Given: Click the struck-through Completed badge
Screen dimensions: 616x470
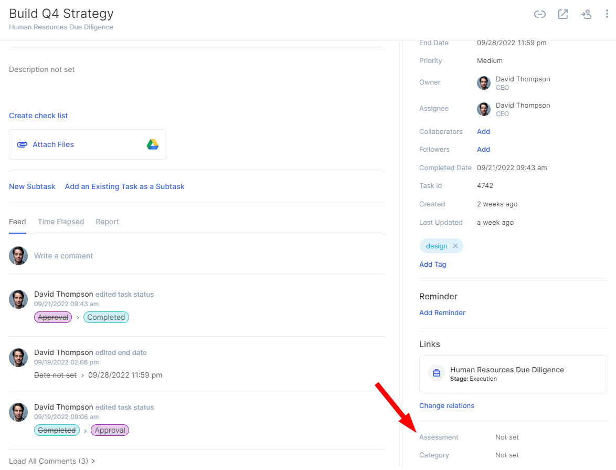Looking at the screenshot, I should pyautogui.click(x=57, y=430).
